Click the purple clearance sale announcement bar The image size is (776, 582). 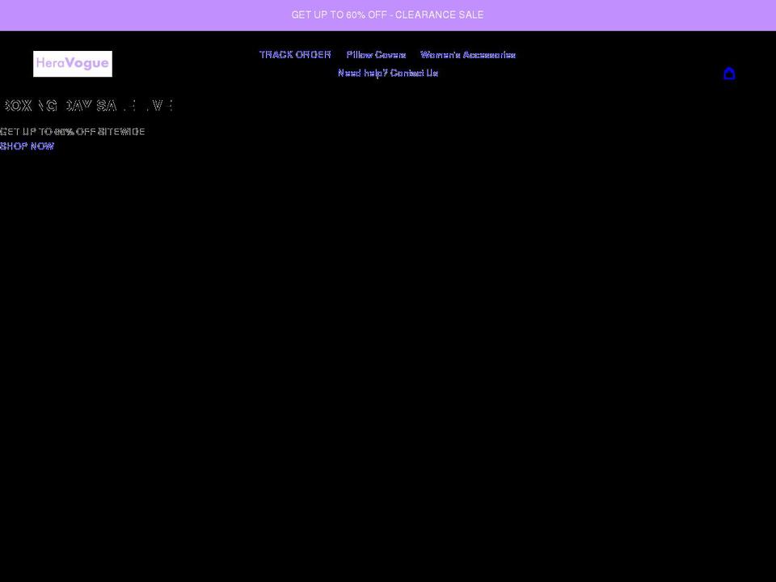point(387,15)
